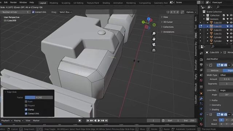Select Vertices bevel mode button
233x131 pixels.
coord(214,71)
